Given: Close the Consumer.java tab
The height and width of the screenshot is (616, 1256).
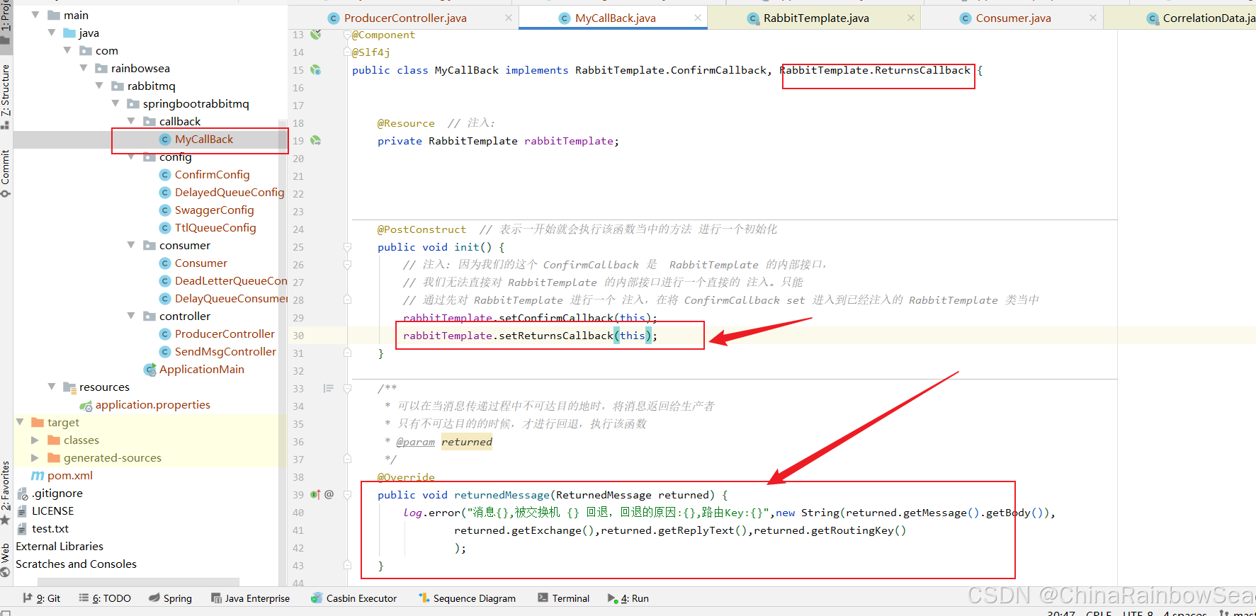Looking at the screenshot, I should tap(1092, 18).
